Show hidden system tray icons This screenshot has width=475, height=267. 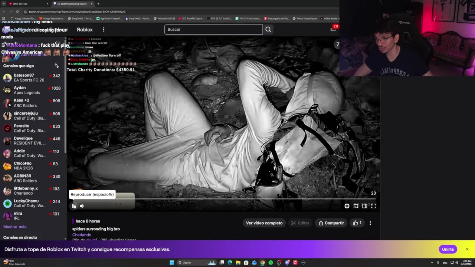[432, 263]
